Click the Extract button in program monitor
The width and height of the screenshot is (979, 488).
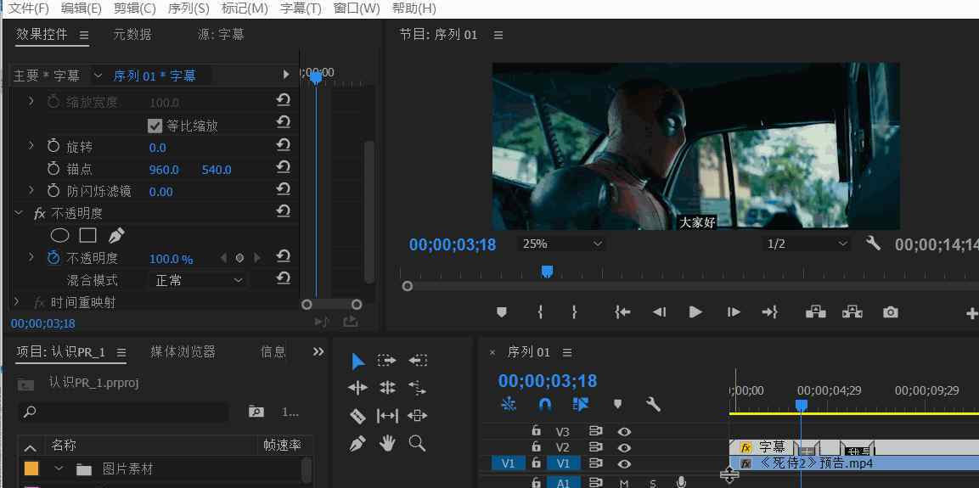(x=852, y=312)
